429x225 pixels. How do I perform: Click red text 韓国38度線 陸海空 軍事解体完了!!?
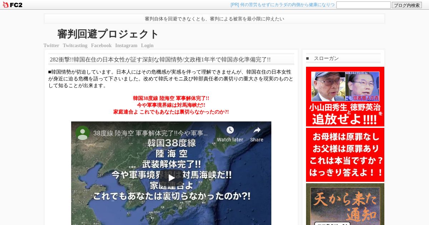(171, 98)
